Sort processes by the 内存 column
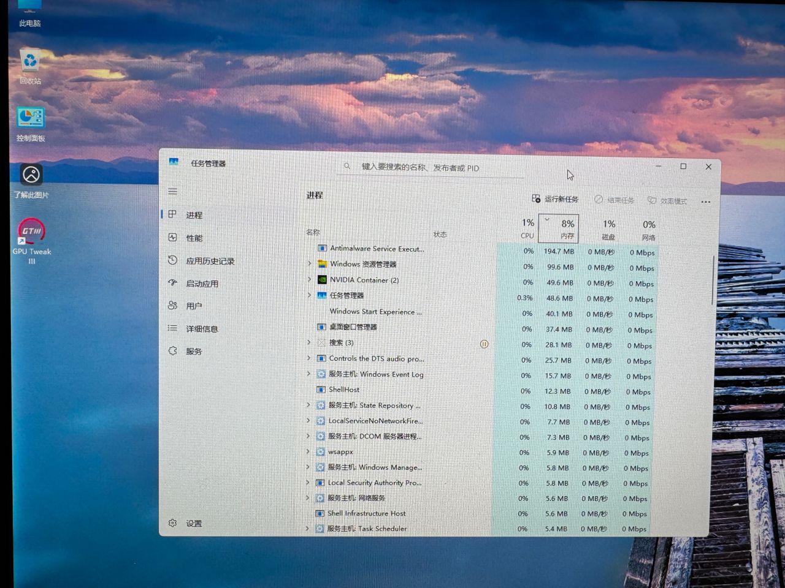 [559, 228]
